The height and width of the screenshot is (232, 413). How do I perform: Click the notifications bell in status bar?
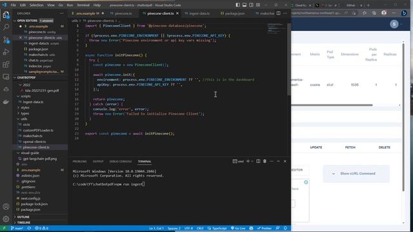(x=285, y=228)
